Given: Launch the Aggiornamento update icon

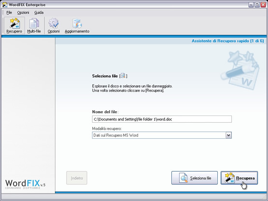Looking at the screenshot, I should (77, 26).
